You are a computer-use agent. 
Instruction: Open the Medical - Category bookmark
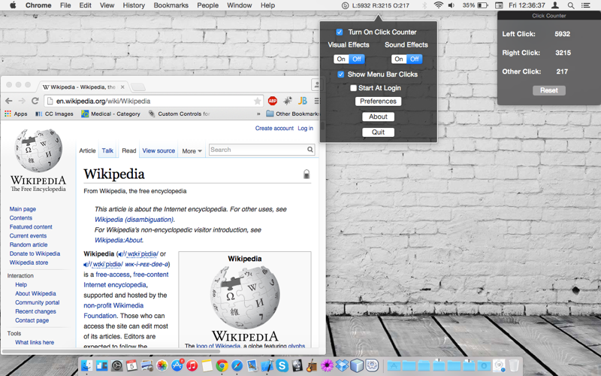(x=110, y=114)
